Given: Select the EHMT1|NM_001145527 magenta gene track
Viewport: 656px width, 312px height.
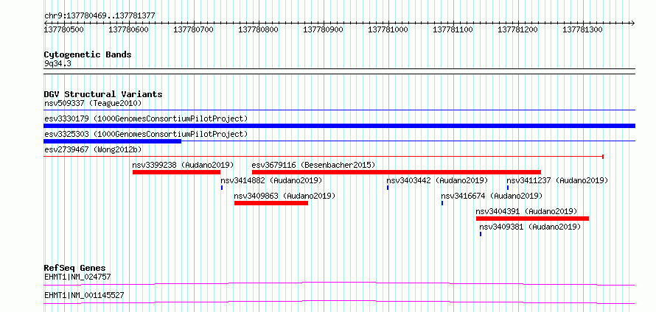Looking at the screenshot, I should 339,302.
